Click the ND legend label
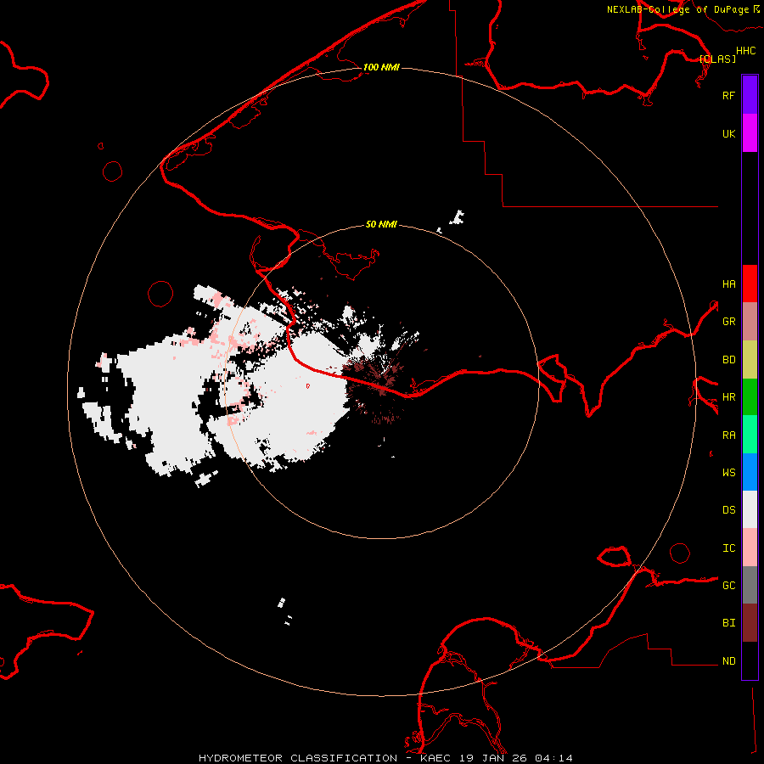This screenshot has width=764, height=764. point(728,660)
